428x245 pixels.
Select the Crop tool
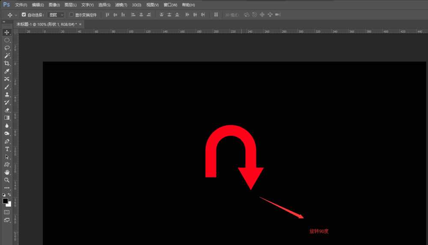7,63
